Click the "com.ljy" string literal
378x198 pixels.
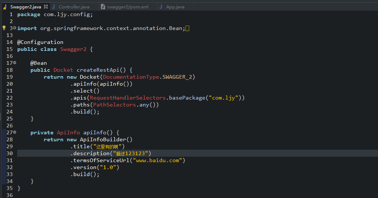tap(224, 98)
